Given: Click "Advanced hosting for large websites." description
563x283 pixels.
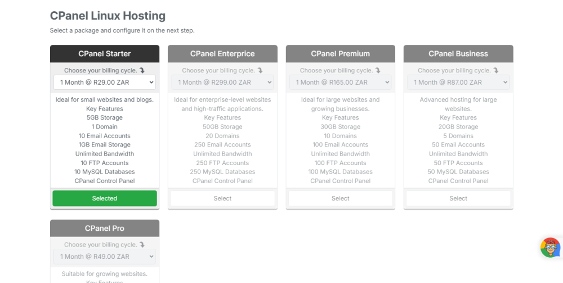Looking at the screenshot, I should [458, 104].
